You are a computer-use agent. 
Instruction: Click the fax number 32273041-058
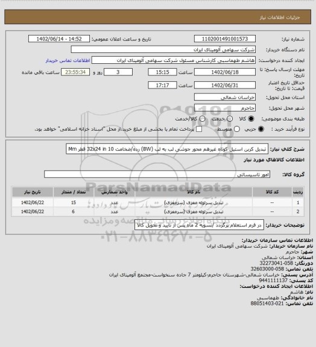[276, 263]
